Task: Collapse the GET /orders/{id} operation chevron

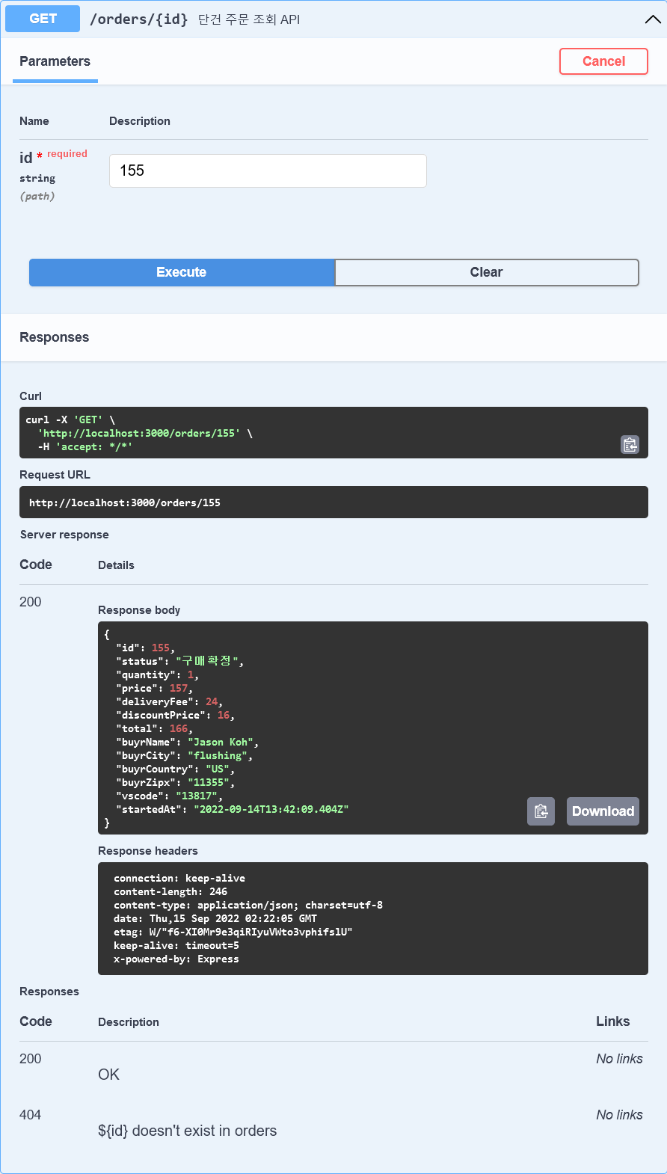Action: pyautogui.click(x=652, y=19)
